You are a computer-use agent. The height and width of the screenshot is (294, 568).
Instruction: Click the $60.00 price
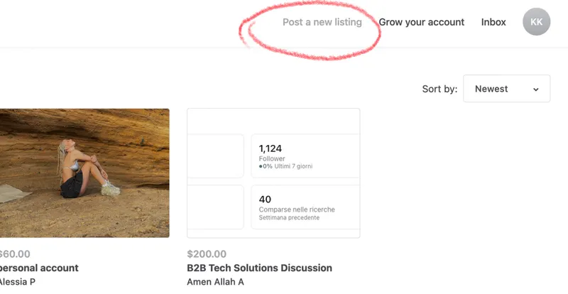point(14,254)
